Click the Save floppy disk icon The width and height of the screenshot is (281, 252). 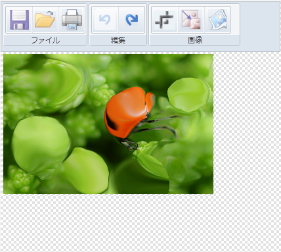click(x=19, y=20)
